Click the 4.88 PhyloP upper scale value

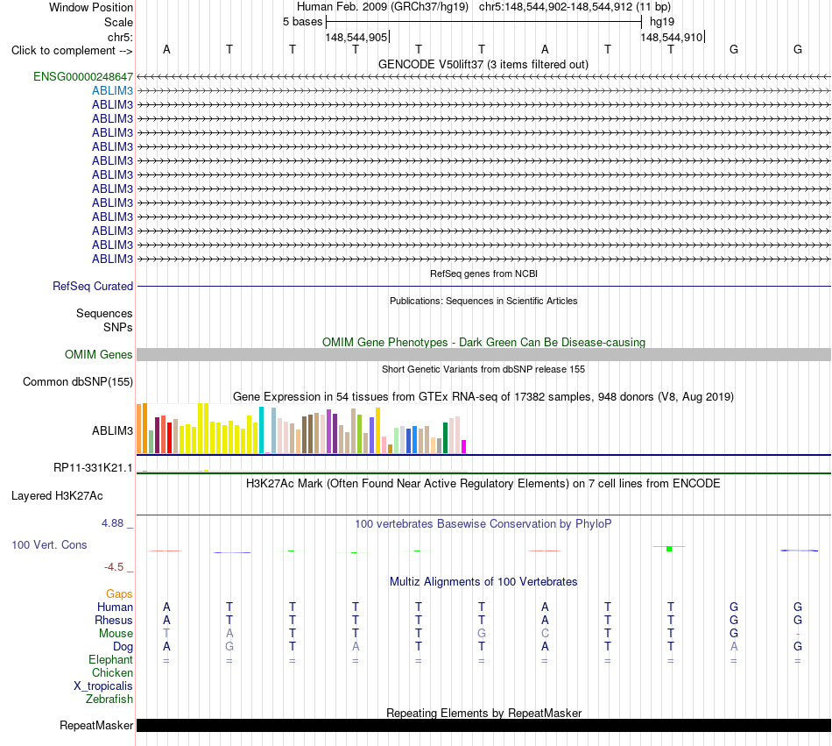pos(112,523)
